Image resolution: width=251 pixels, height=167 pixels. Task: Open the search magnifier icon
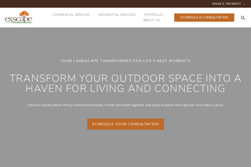point(243,18)
